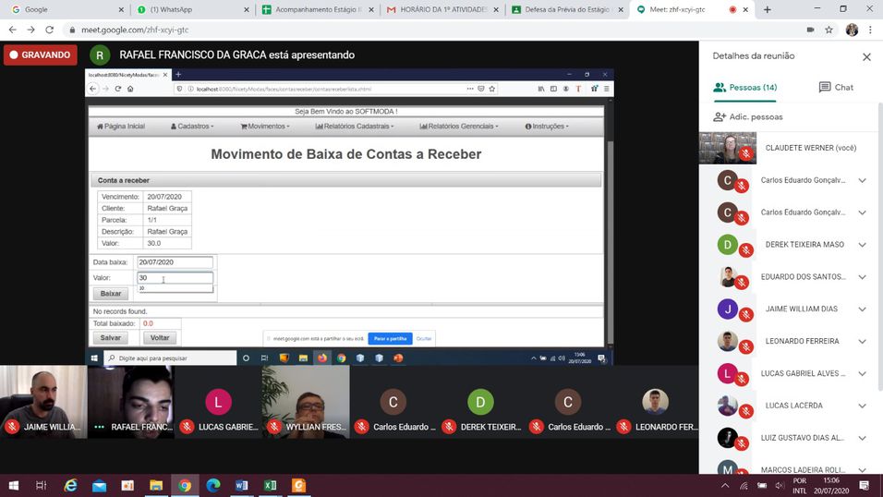Image resolution: width=883 pixels, height=497 pixels.
Task: Click Adic. pessoas to add people
Action: 747,117
